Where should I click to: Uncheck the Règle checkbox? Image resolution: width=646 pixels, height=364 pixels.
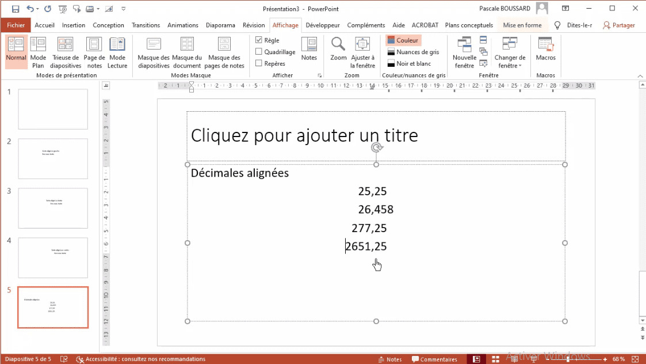coord(259,40)
